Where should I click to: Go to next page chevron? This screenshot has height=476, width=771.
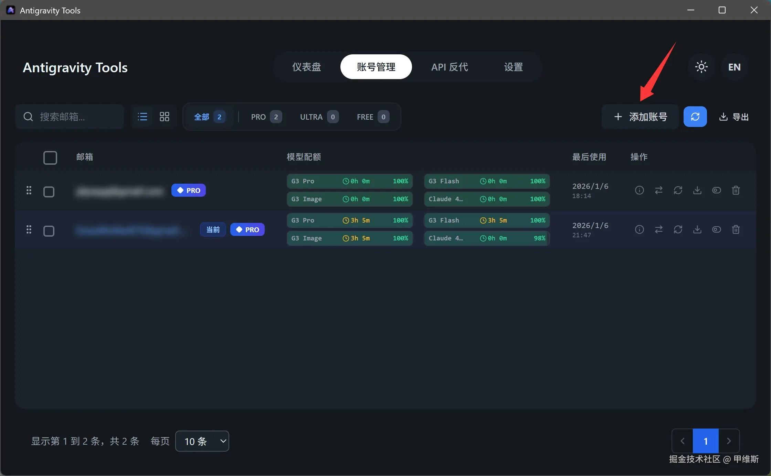[729, 441]
